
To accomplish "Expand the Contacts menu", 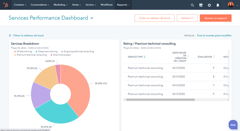I will point(20,5).
